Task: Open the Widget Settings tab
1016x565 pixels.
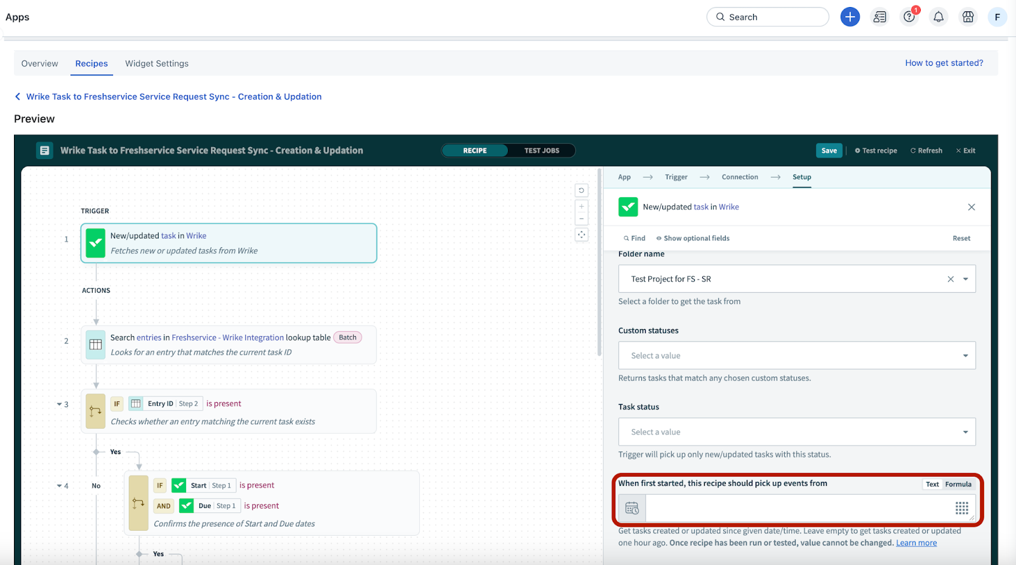Action: pyautogui.click(x=157, y=63)
